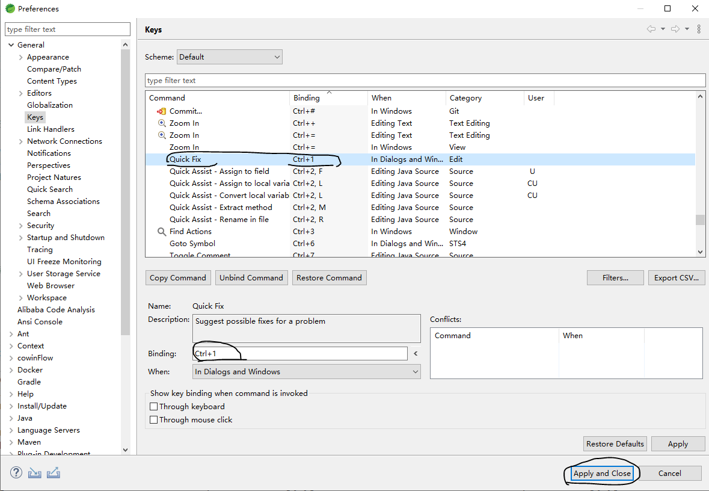Select Quick Assist - Rename in file row

point(420,220)
